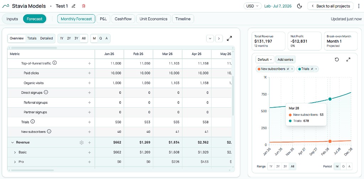The width and height of the screenshot is (364, 179).
Task: Click plus icon on Revenue row
Action: 89,143
